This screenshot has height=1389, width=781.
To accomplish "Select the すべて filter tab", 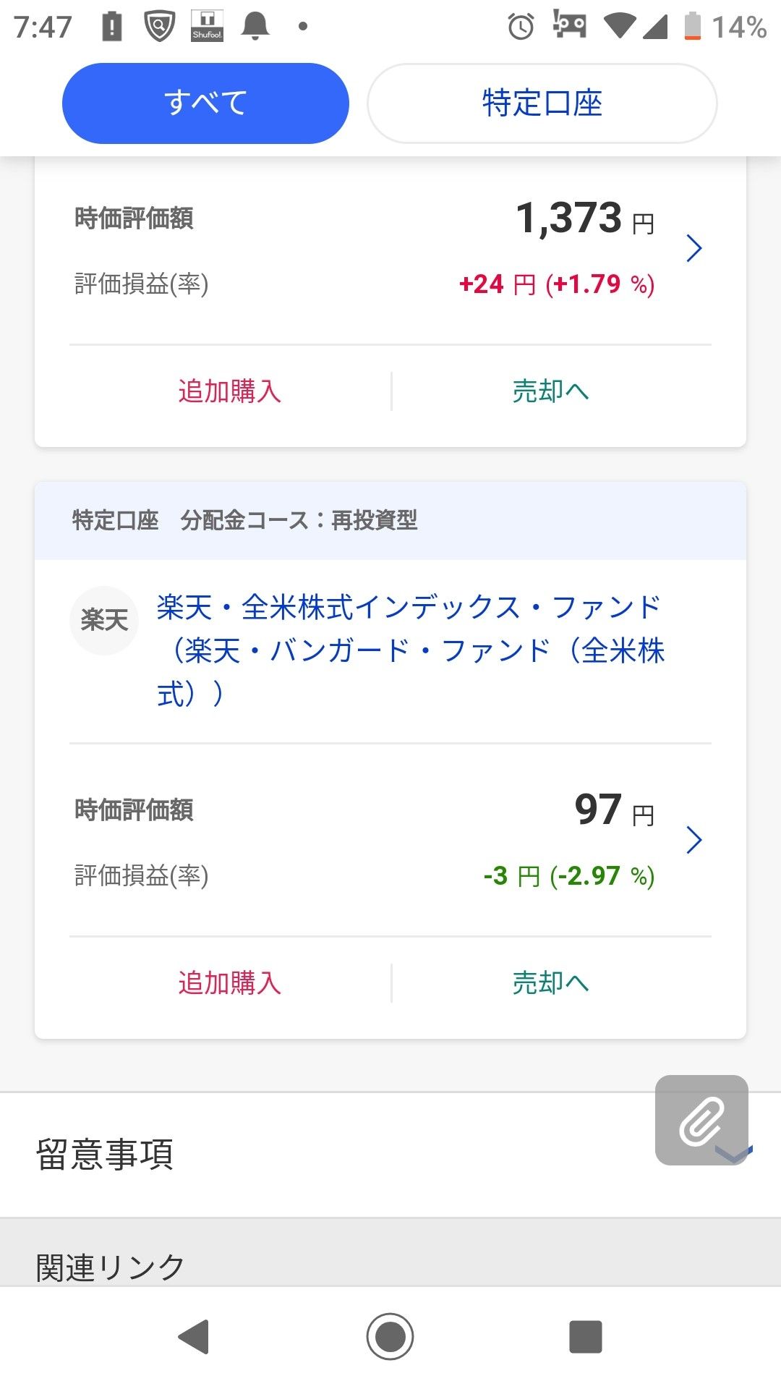I will (205, 103).
